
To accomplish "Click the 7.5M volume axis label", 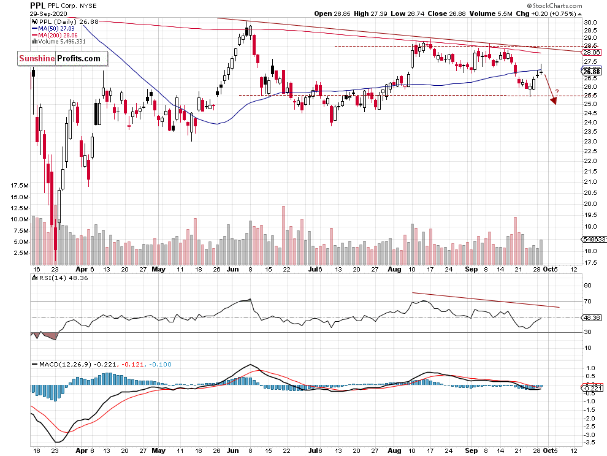I will point(21,230).
